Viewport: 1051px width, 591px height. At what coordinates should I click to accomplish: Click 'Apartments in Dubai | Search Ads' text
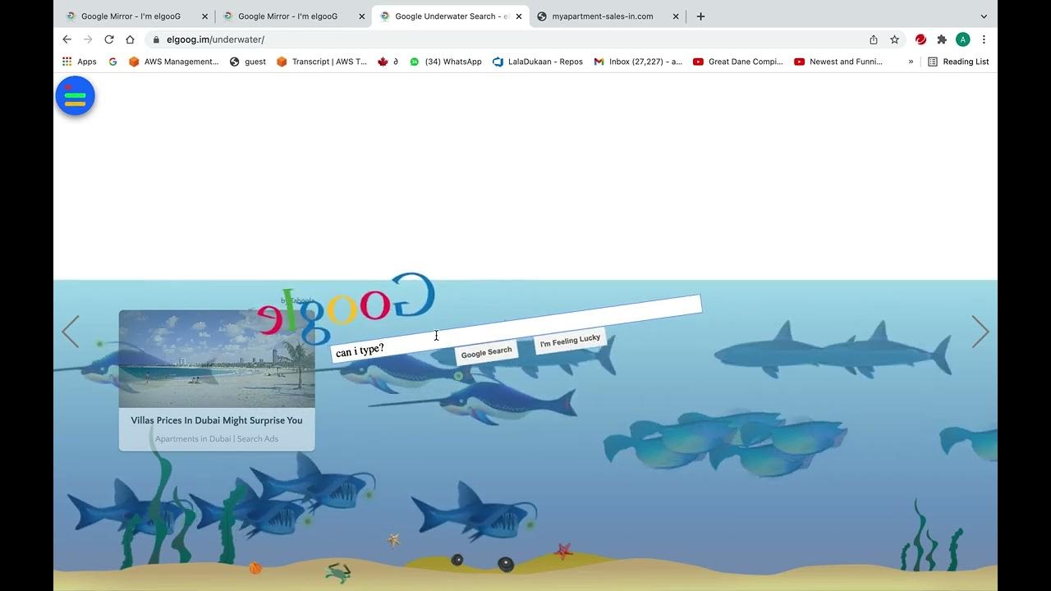(x=217, y=439)
